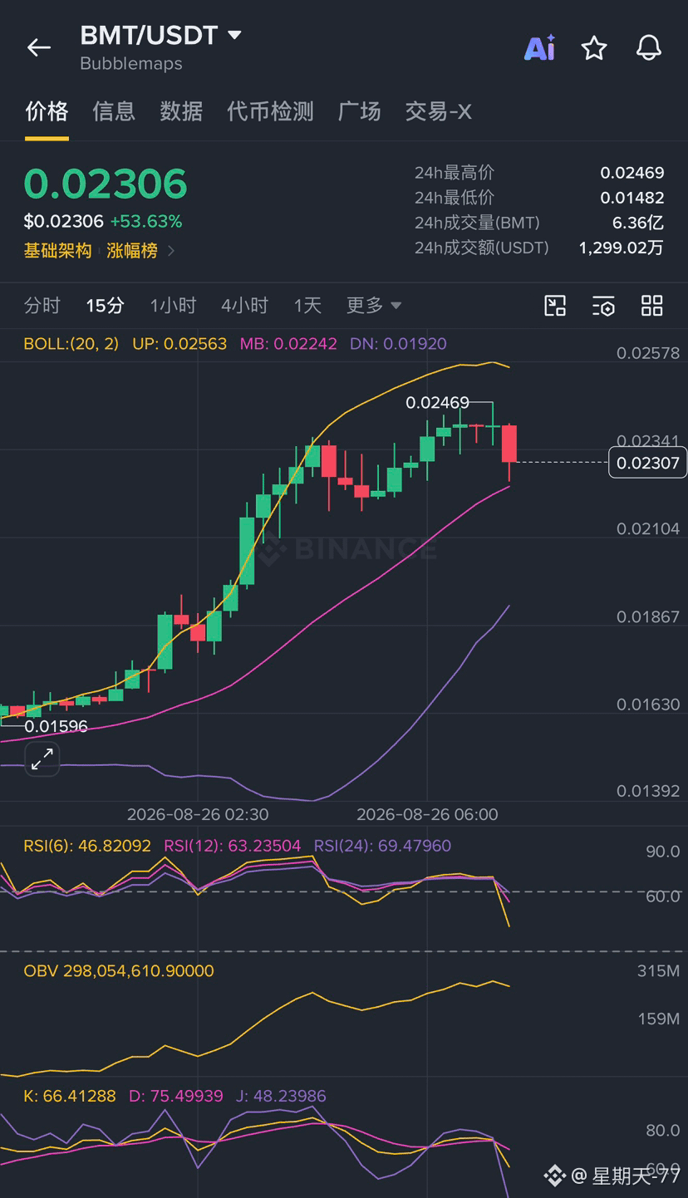Expand chart to fullscreen
Screen dimensions: 688x1198
pyautogui.click(x=42, y=759)
